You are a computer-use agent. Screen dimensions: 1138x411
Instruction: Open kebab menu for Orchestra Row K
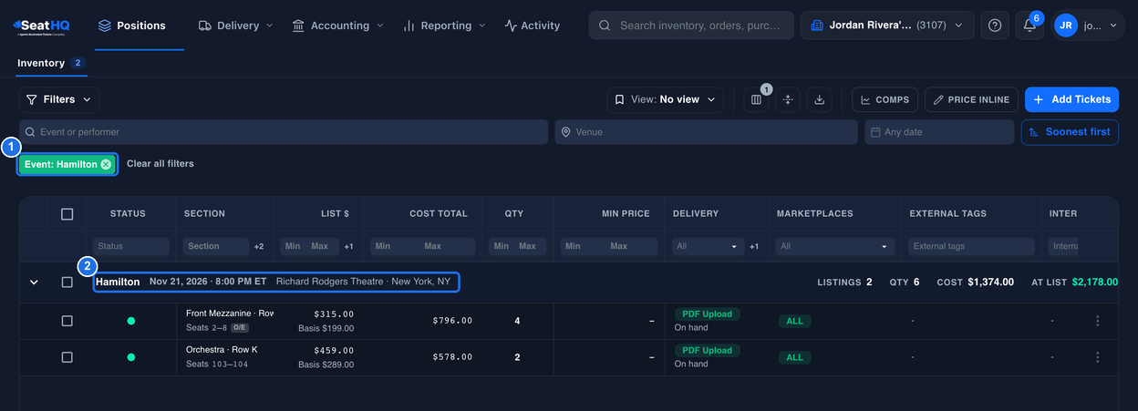(1098, 357)
